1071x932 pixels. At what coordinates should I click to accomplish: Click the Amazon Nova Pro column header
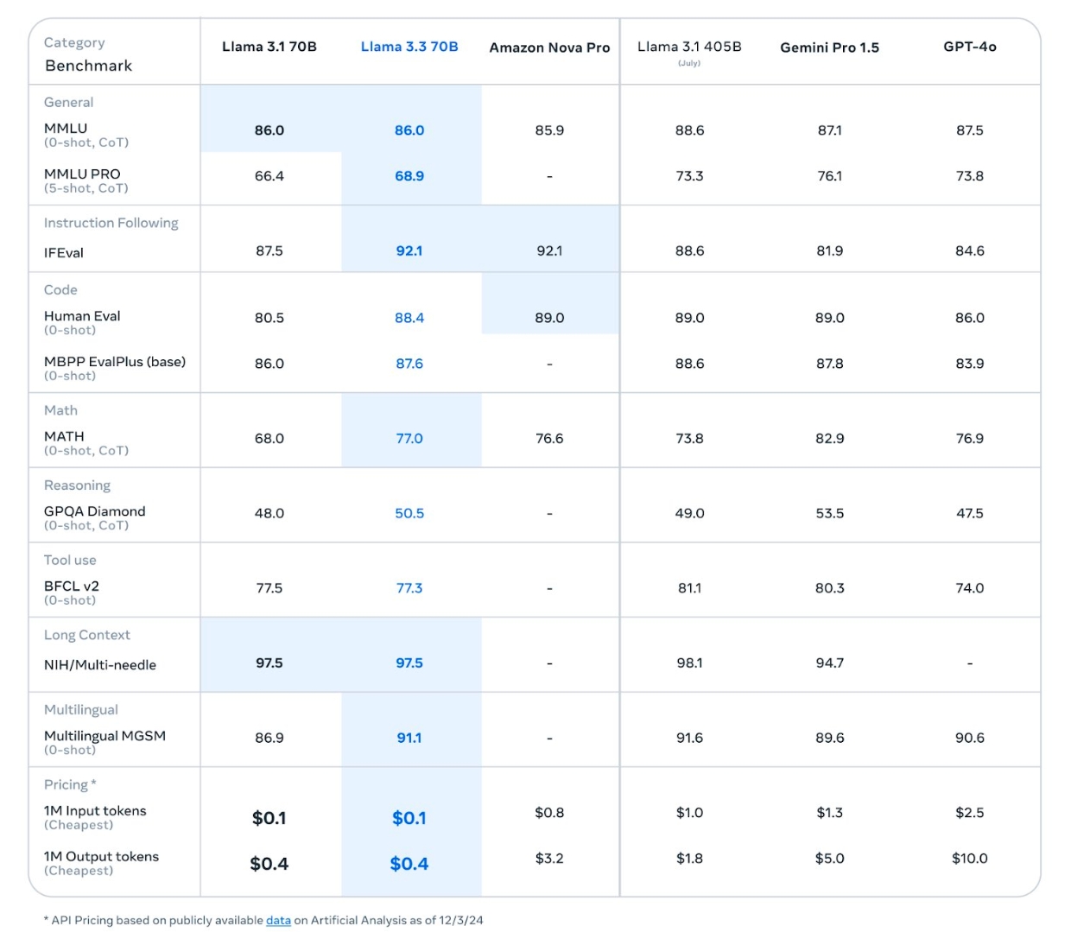(x=549, y=48)
